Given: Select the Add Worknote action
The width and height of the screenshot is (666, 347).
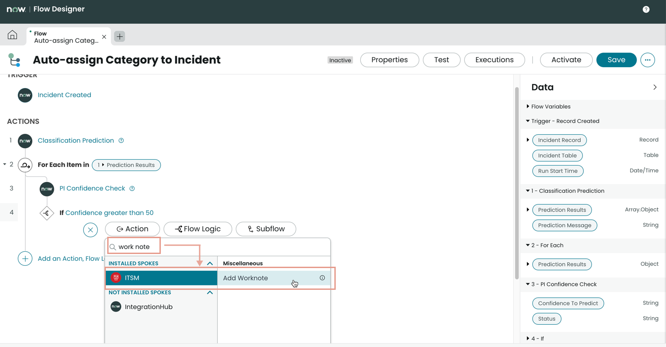Looking at the screenshot, I should point(274,278).
